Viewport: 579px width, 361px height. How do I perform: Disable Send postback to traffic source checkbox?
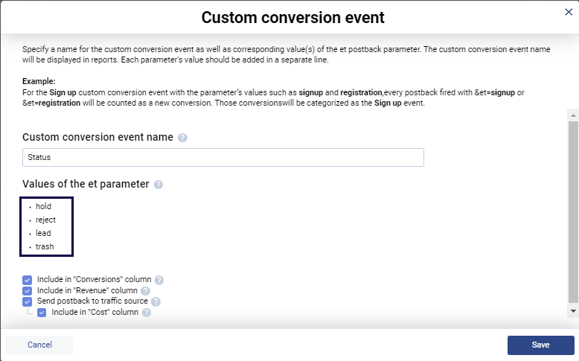[x=28, y=301]
